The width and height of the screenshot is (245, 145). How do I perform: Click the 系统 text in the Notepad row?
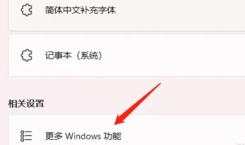[x=89, y=55]
